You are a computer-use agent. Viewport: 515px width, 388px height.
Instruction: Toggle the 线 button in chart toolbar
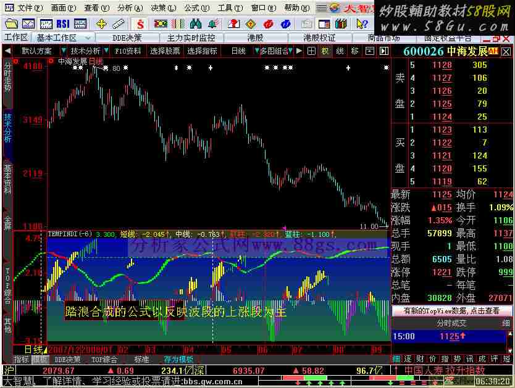340,51
